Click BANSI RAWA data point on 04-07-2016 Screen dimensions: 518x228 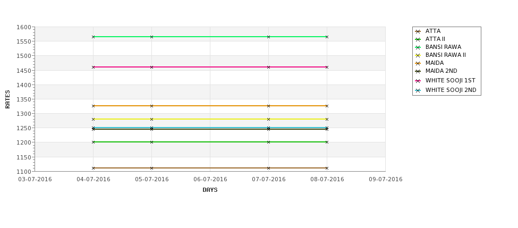(x=93, y=37)
